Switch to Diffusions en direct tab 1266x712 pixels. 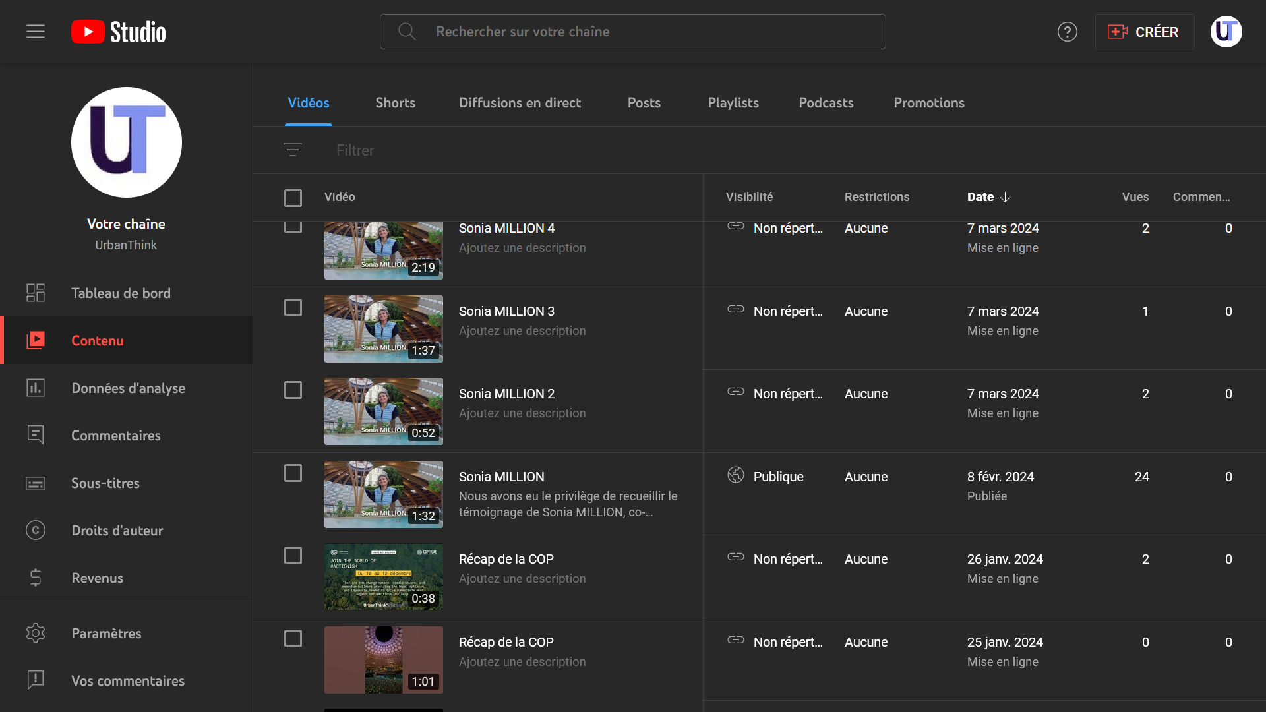tap(520, 103)
